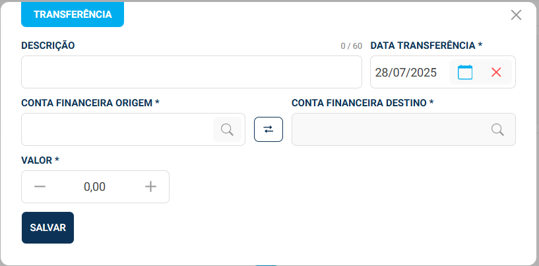Click the Conta Financeira Origem label
This screenshot has width=539, height=266.
(90, 103)
